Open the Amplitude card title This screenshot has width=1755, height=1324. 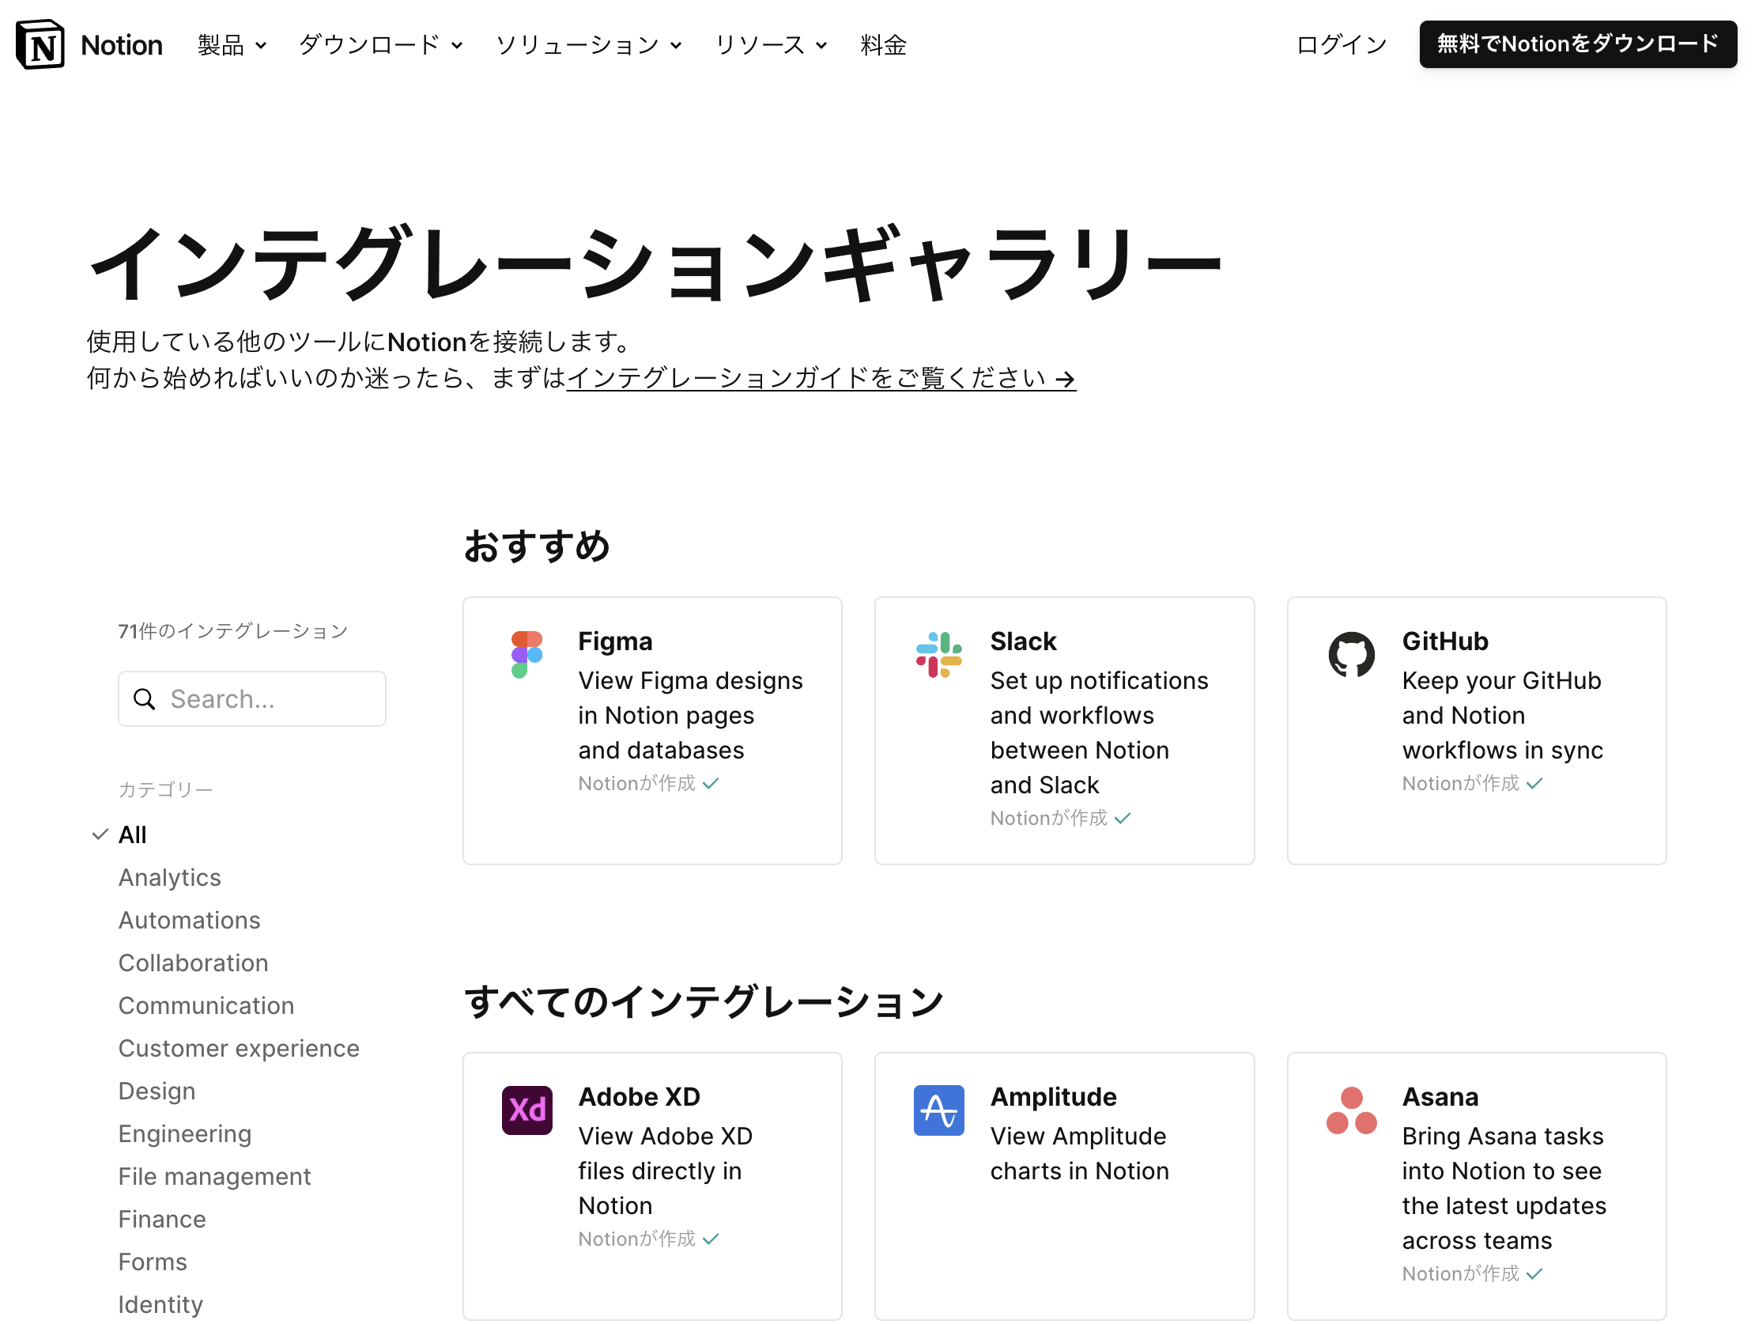point(1053,1097)
